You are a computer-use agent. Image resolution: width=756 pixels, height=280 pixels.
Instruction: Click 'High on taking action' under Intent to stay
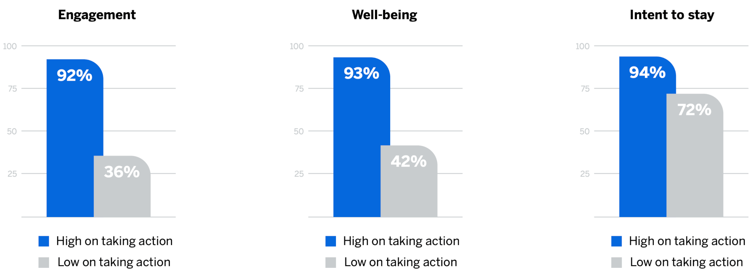pyautogui.click(x=687, y=241)
